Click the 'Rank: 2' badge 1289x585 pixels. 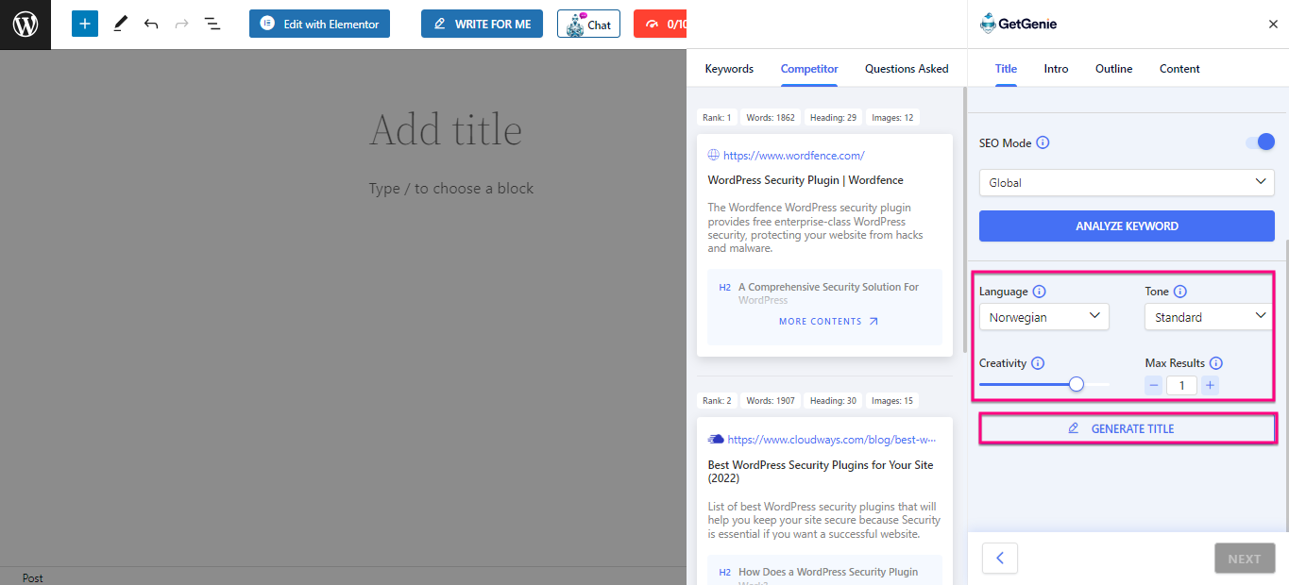pyautogui.click(x=717, y=401)
